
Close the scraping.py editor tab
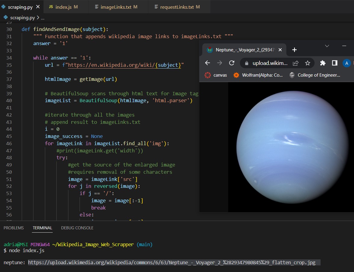[x=38, y=7]
